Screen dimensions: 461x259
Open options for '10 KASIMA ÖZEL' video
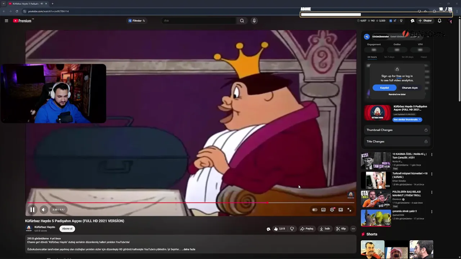432,155
